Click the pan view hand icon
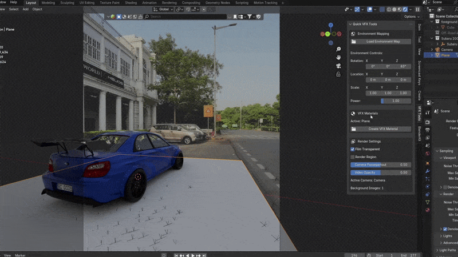458x257 pixels. pyautogui.click(x=338, y=58)
